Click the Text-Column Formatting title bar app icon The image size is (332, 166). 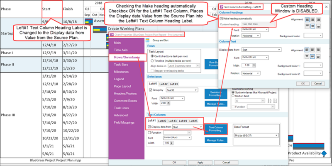(x=222, y=7)
